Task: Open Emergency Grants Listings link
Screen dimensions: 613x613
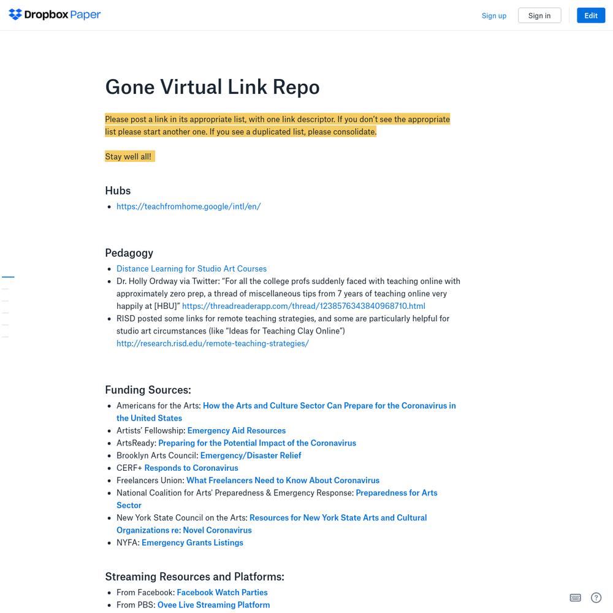Action: point(192,543)
